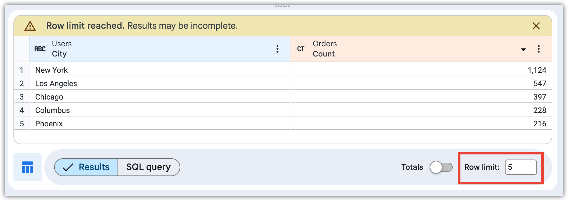Click the CT count type icon
568x201 pixels.
(301, 49)
